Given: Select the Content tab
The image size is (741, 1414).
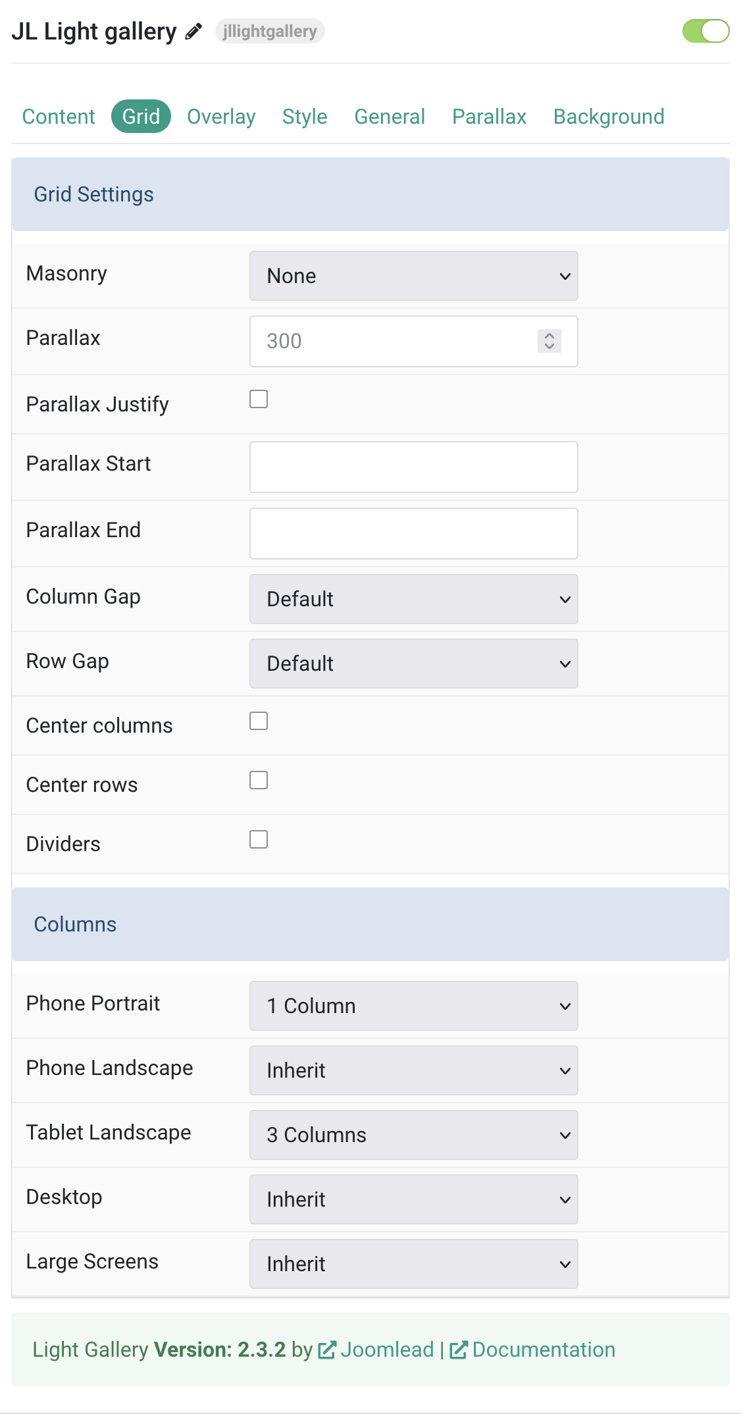Looking at the screenshot, I should pos(59,117).
